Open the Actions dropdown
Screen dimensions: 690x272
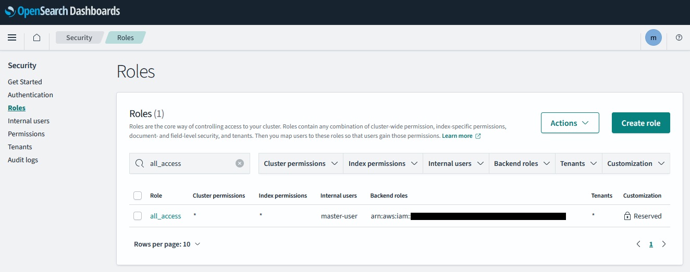point(570,123)
